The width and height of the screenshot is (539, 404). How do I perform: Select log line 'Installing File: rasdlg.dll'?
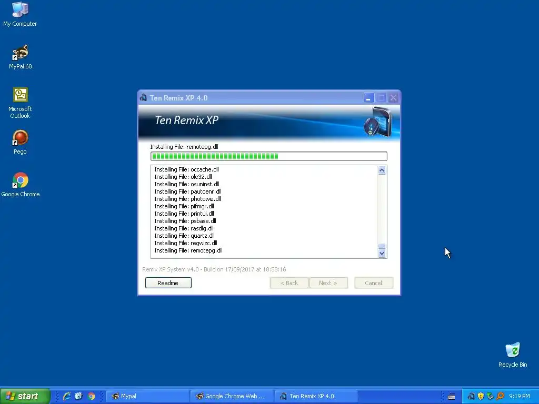(x=184, y=228)
